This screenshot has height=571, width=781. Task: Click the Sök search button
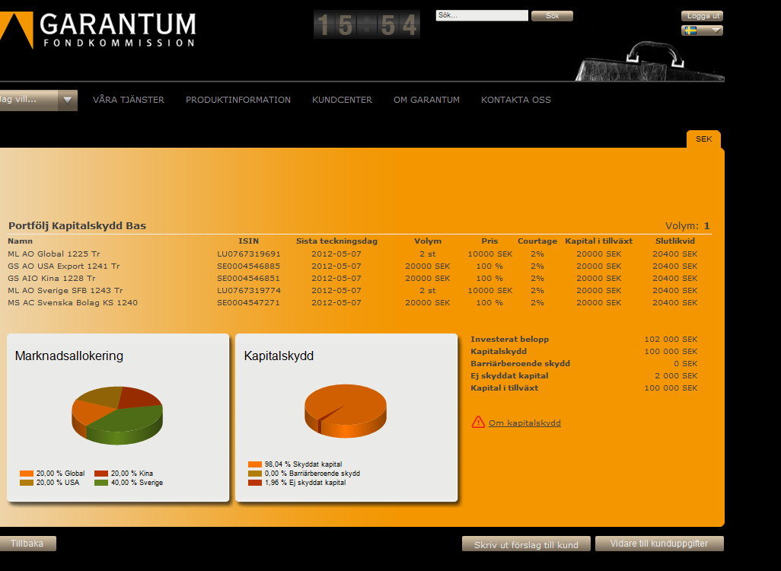(552, 16)
